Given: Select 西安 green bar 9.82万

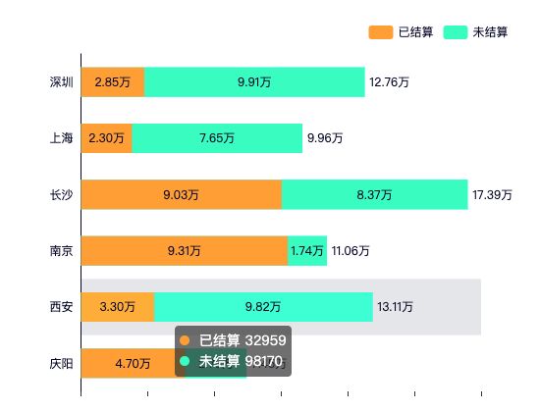Looking at the screenshot, I should click(x=264, y=307).
